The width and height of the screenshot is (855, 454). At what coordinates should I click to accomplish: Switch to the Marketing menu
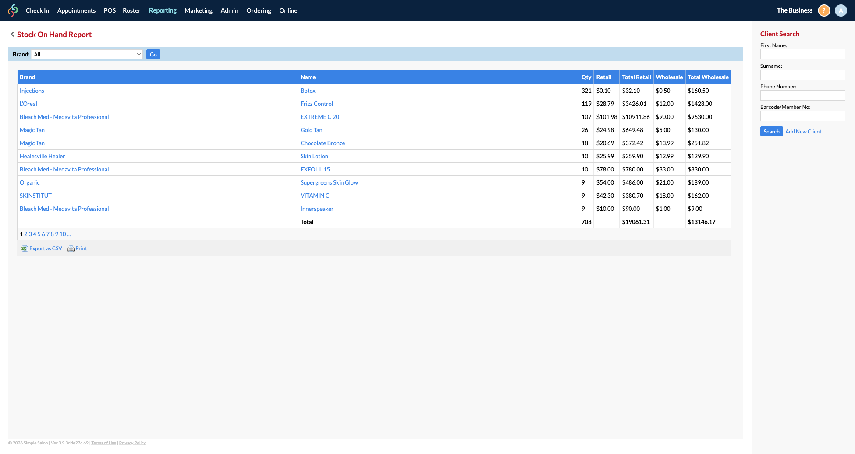point(198,10)
